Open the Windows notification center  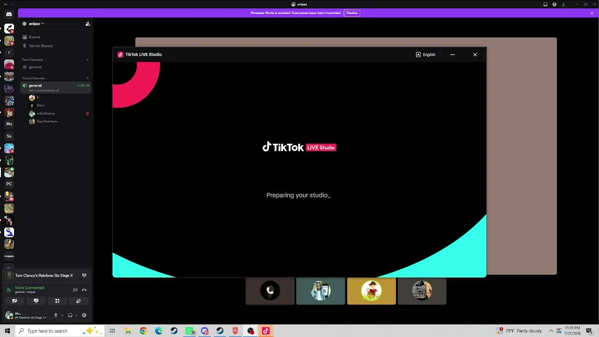click(589, 331)
